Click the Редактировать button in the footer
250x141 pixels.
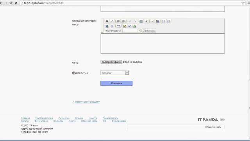coord(213,127)
